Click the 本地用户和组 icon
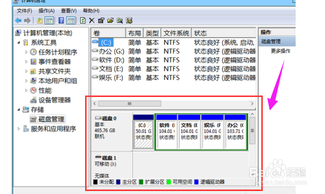The image size is (325, 194). click(33, 81)
